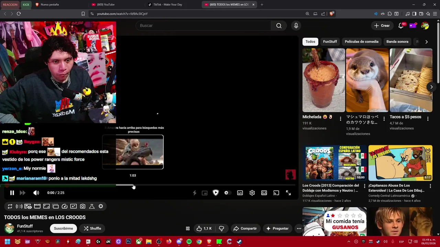Expand filter chips with right arrow
Viewport: 440px width, 247px height.
[x=427, y=42]
